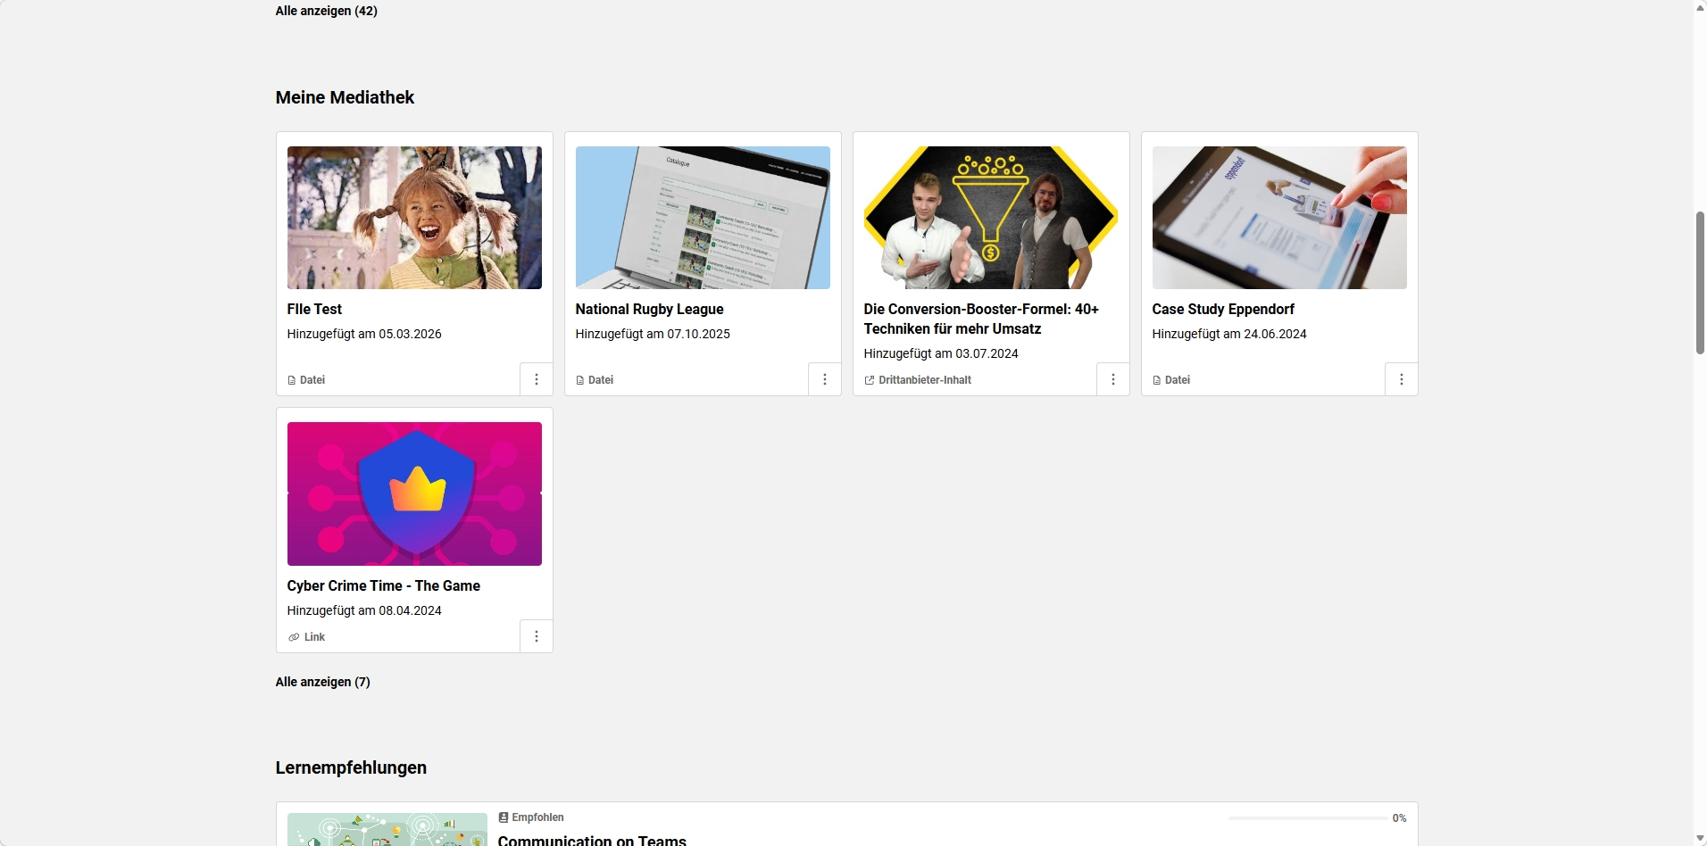Click the Empfohlen label text
The image size is (1707, 846).
point(538,817)
